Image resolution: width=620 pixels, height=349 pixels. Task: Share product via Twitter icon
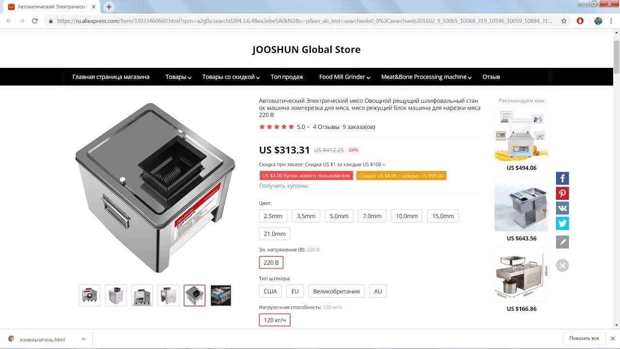click(562, 223)
